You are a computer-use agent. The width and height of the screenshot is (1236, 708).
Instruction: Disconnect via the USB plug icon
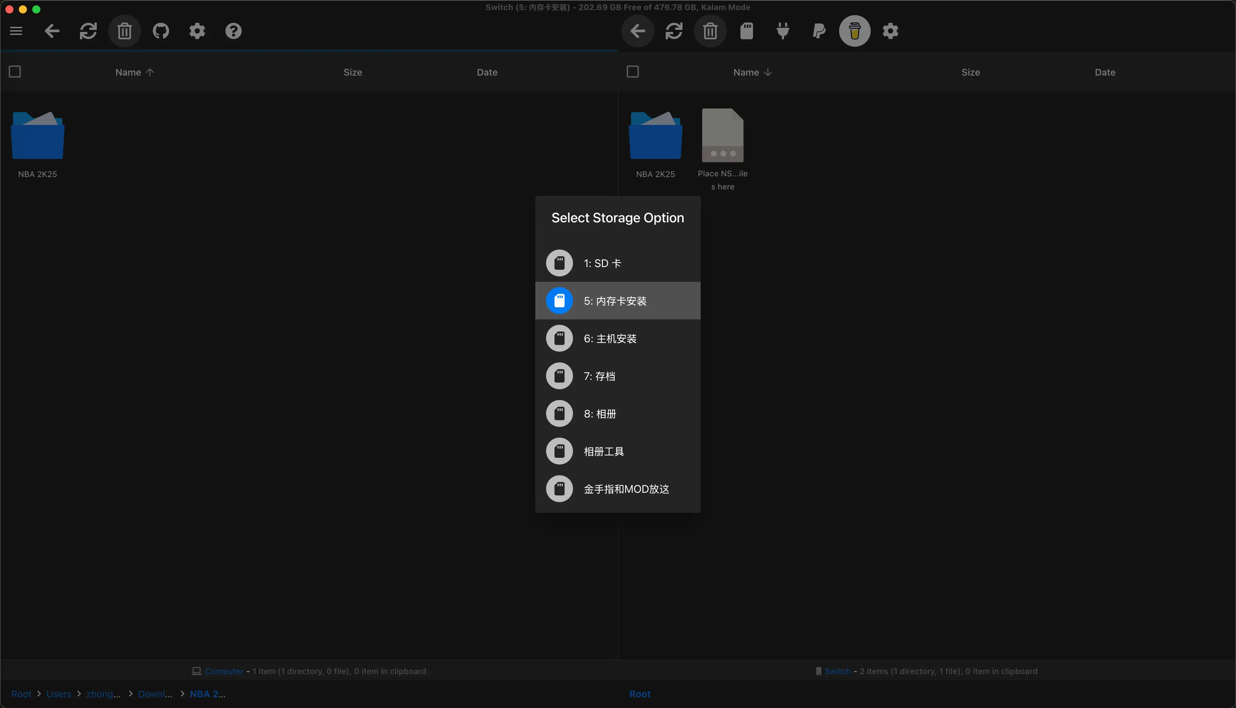pyautogui.click(x=783, y=31)
